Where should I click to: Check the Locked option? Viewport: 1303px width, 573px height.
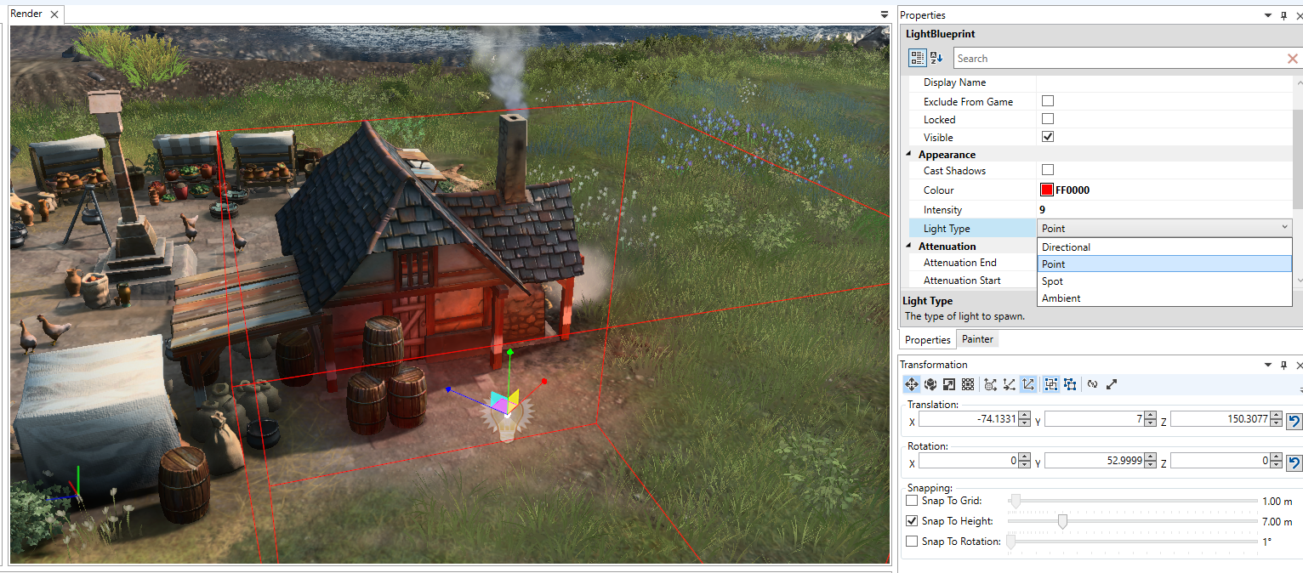tap(1048, 119)
